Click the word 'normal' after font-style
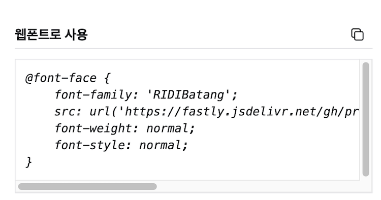 click(160, 145)
